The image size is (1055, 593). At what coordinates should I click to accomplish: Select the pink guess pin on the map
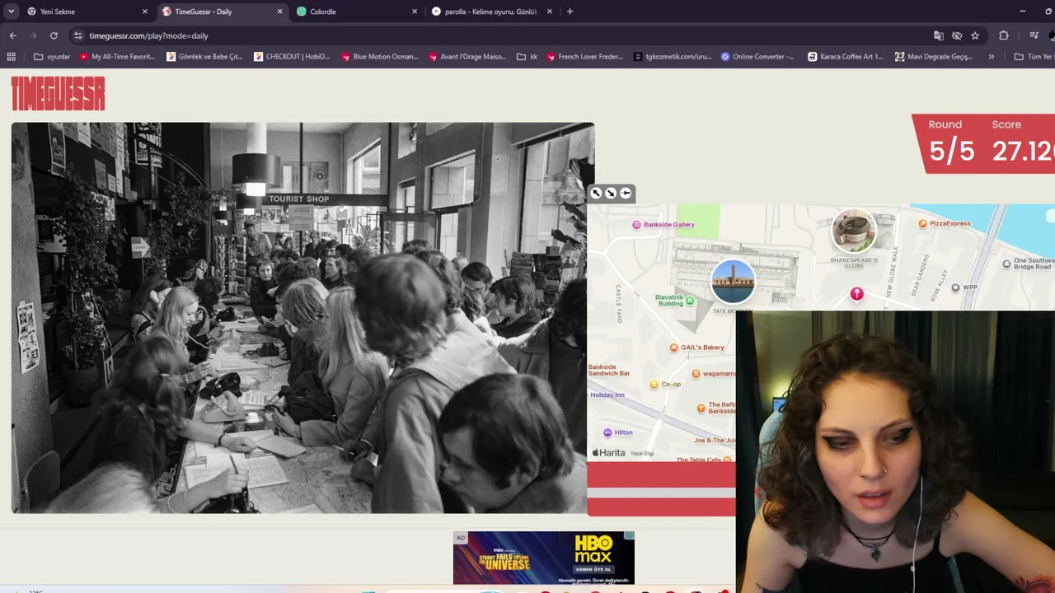[856, 294]
